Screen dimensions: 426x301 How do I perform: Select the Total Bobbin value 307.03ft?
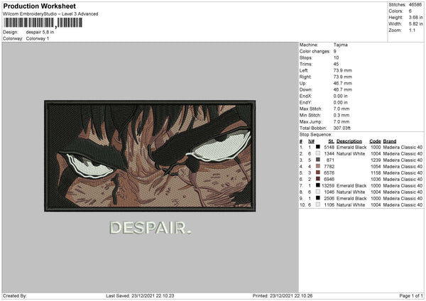point(342,128)
